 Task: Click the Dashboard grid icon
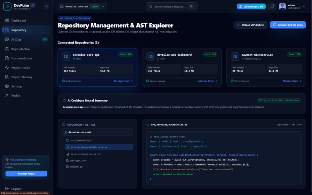point(7,20)
